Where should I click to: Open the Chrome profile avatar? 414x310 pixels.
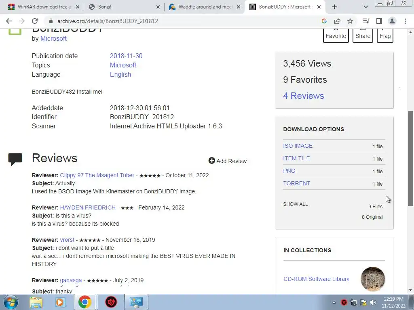[392, 21]
